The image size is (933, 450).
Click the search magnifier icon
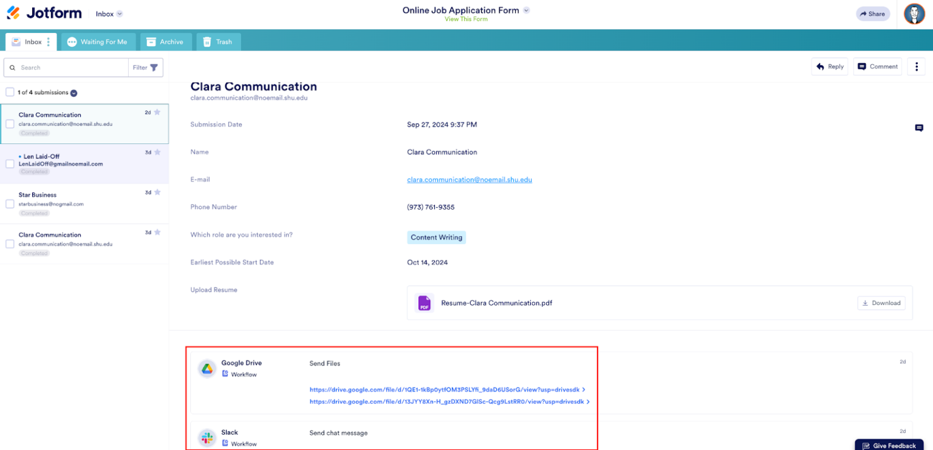[x=13, y=67]
